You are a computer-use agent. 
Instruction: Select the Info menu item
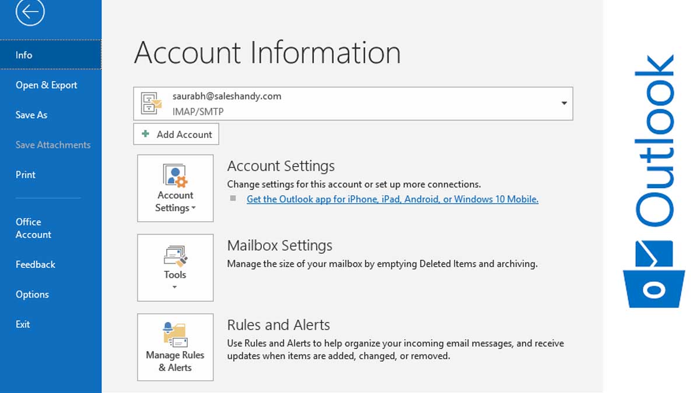pyautogui.click(x=51, y=55)
